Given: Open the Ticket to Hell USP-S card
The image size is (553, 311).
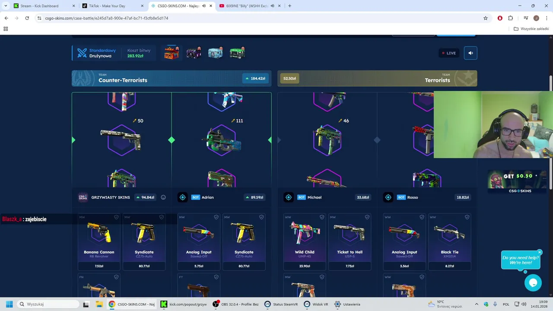Looking at the screenshot, I should pos(350,242).
